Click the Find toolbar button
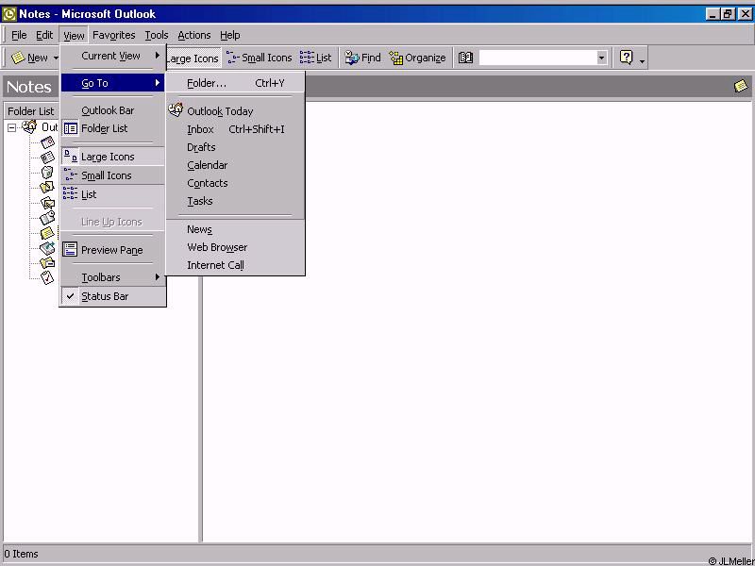The image size is (755, 566). point(362,58)
